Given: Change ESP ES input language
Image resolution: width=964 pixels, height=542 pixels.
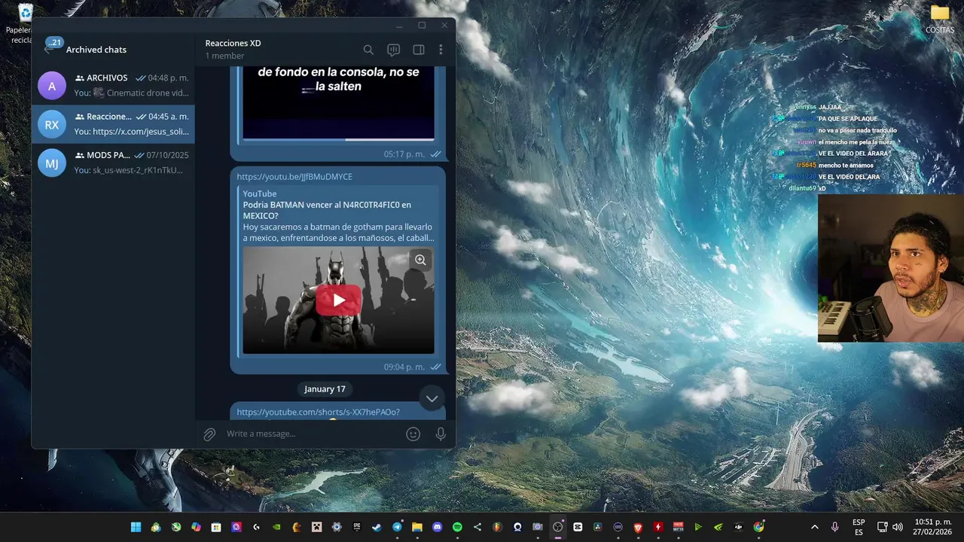Looking at the screenshot, I should (859, 527).
